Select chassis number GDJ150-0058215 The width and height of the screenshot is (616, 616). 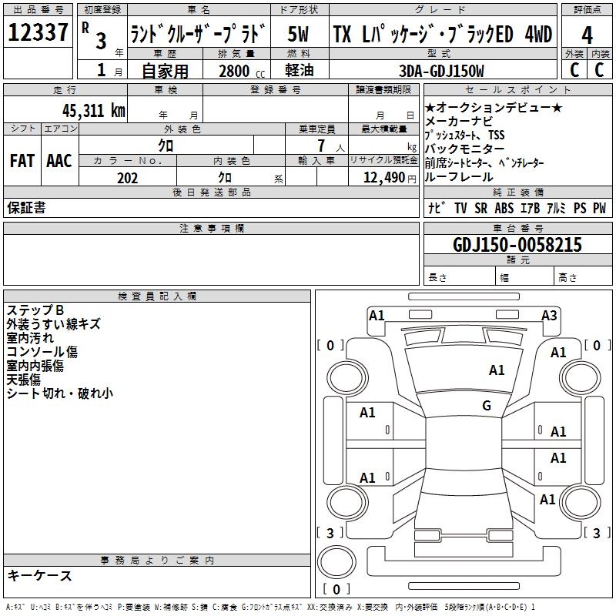coord(517,245)
